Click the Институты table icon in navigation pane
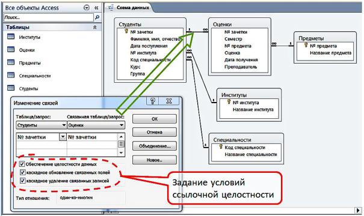Screen dimensions: 364x216 pyautogui.click(x=11, y=37)
